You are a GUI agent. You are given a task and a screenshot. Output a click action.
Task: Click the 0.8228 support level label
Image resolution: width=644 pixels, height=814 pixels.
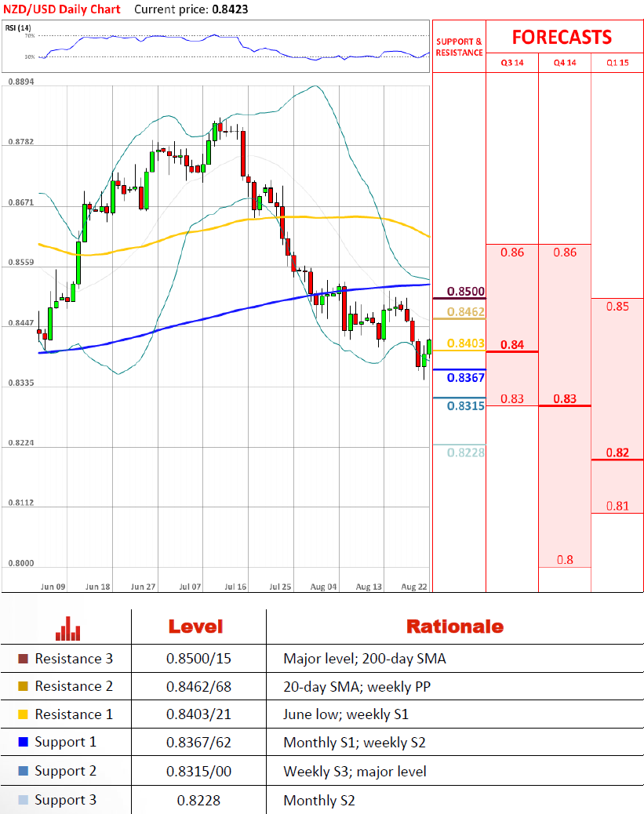point(466,452)
